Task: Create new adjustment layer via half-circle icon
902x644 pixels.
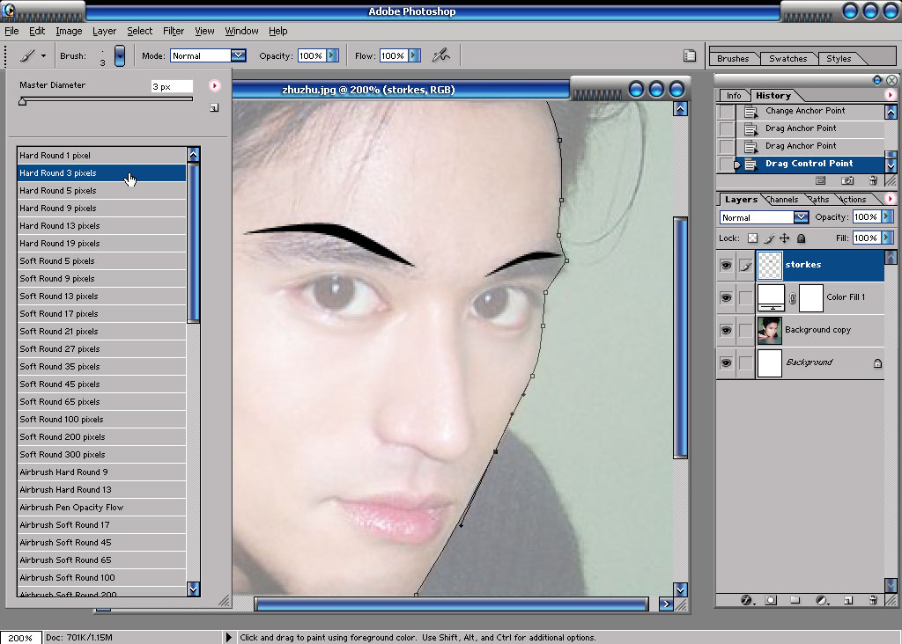Action: (x=822, y=600)
